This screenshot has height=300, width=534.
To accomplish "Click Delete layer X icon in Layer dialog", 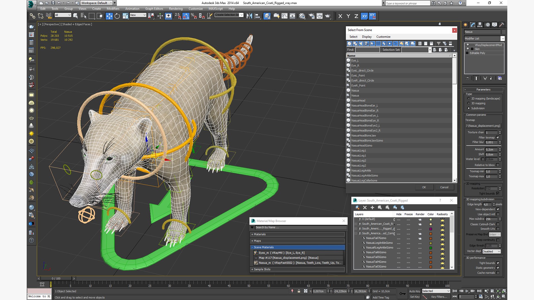I will 365,207.
